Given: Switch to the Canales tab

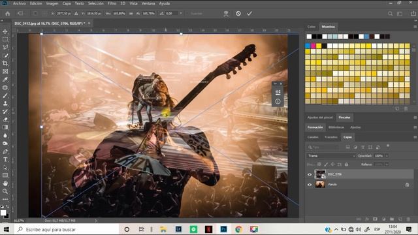Looking at the screenshot, I should pyautogui.click(x=313, y=137).
